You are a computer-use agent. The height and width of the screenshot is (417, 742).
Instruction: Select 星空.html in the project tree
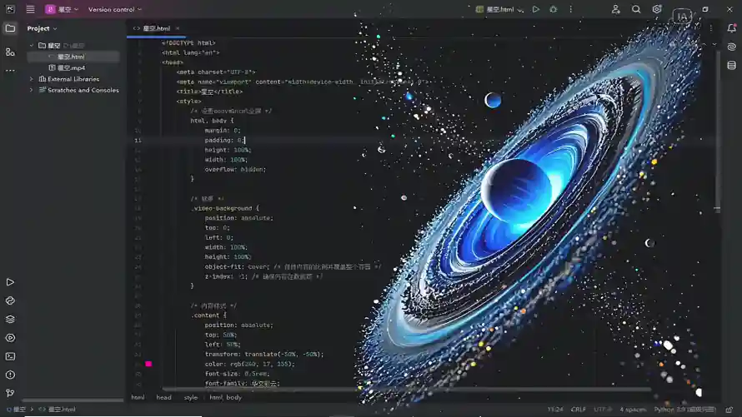71,57
